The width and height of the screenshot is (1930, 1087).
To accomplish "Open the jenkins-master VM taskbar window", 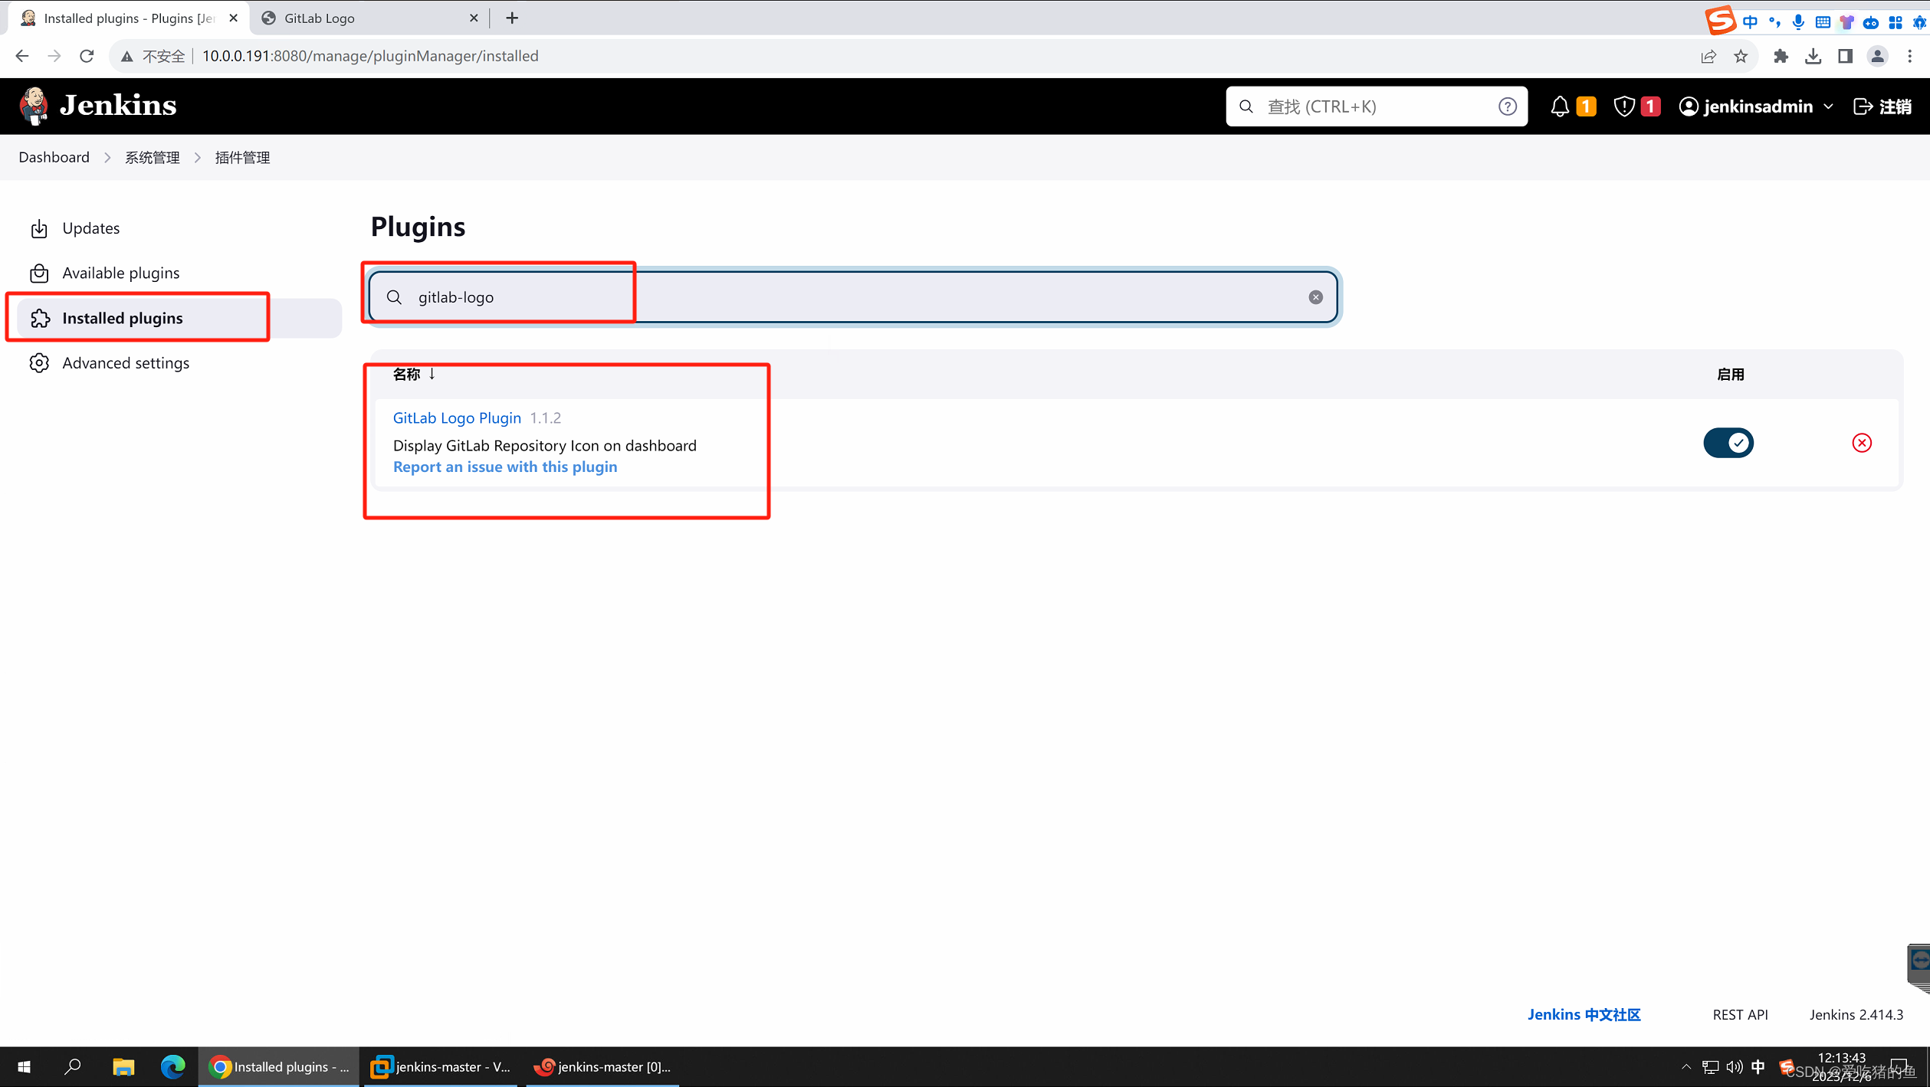I will [441, 1066].
